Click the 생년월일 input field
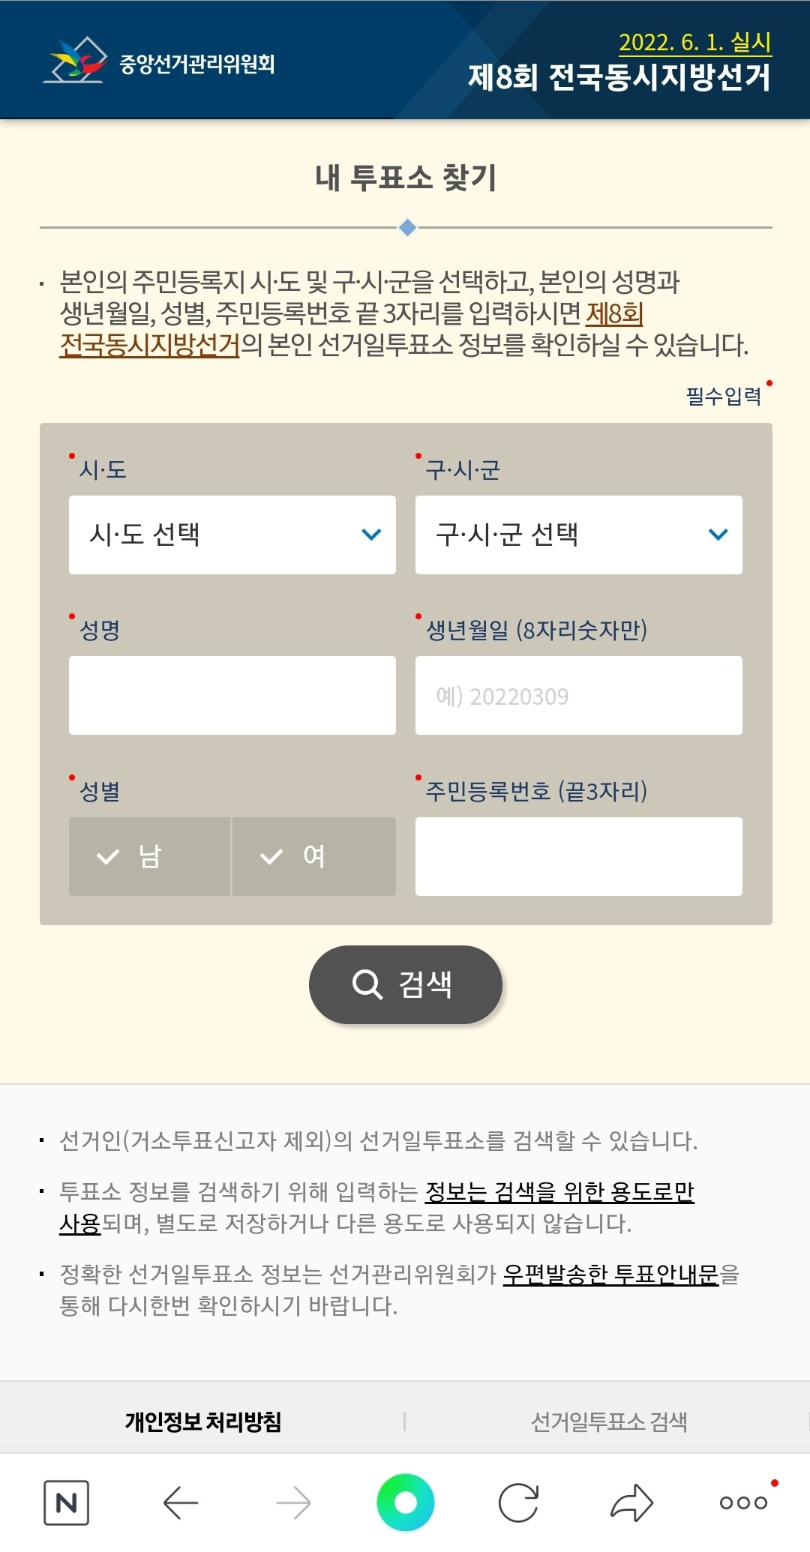The image size is (810, 1552). click(x=577, y=694)
